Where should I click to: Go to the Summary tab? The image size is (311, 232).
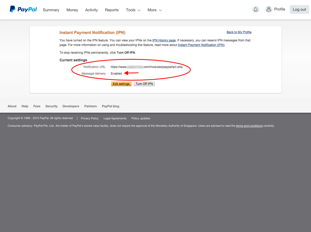pos(51,10)
